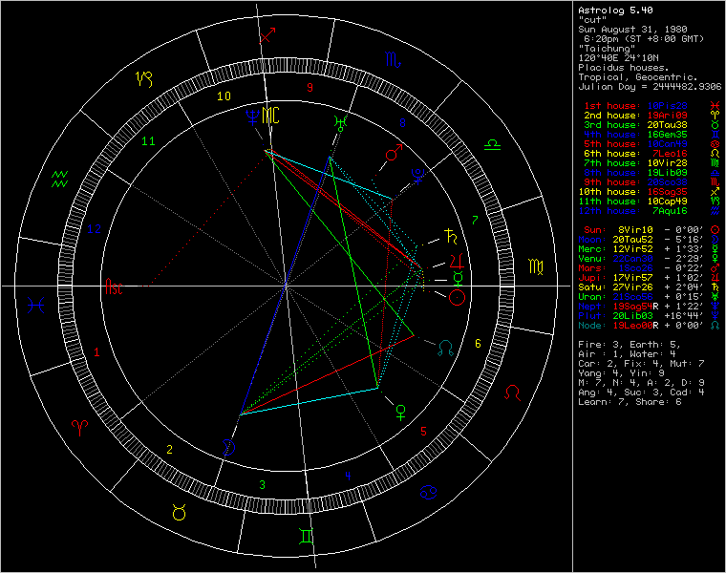The image size is (726, 573).
Task: Click the Moon crescent glyph in the wheel
Action: click(x=228, y=447)
